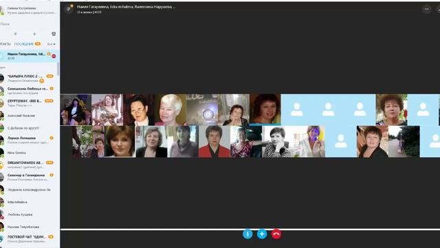Image resolution: width=440 pixels, height=248 pixels.
Task: End the call with the red hang-up button
Action: (x=276, y=234)
